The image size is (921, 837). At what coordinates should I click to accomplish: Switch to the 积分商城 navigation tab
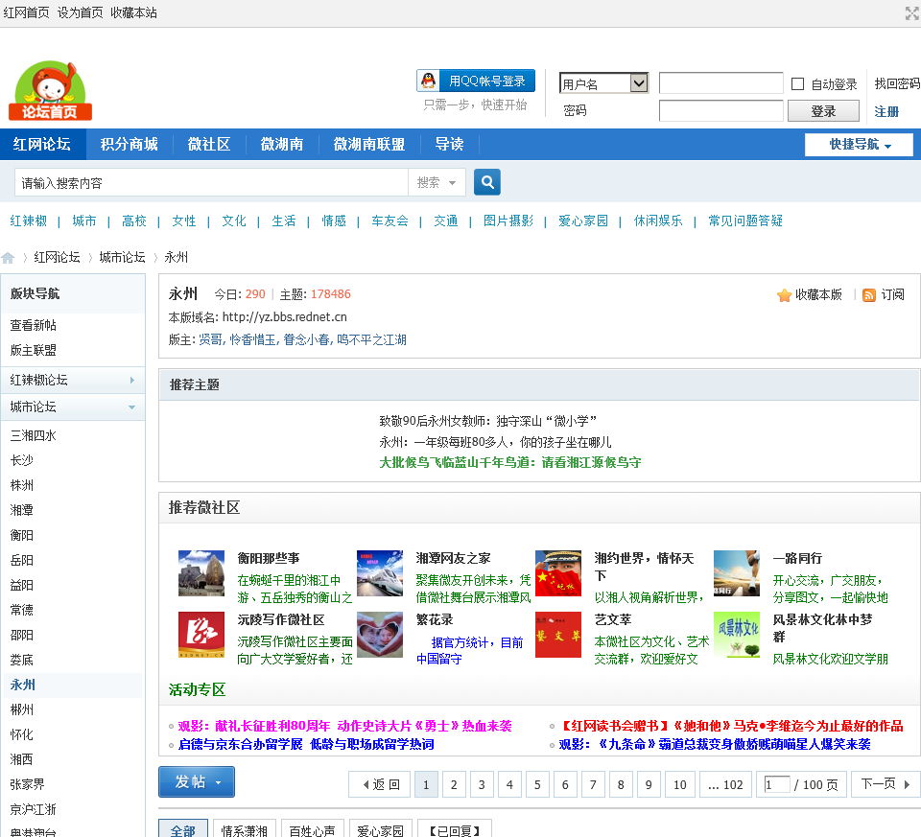(129, 145)
